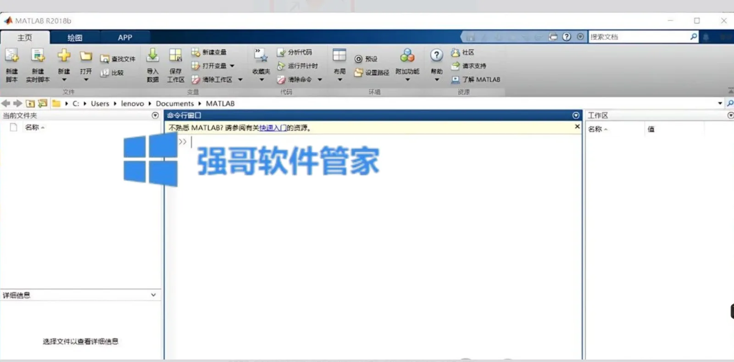This screenshot has width=734, height=362.
Task: Expand the 打开 dropdown arrow
Action: point(86,80)
